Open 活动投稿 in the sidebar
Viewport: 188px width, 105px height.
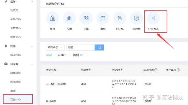pos(15,55)
